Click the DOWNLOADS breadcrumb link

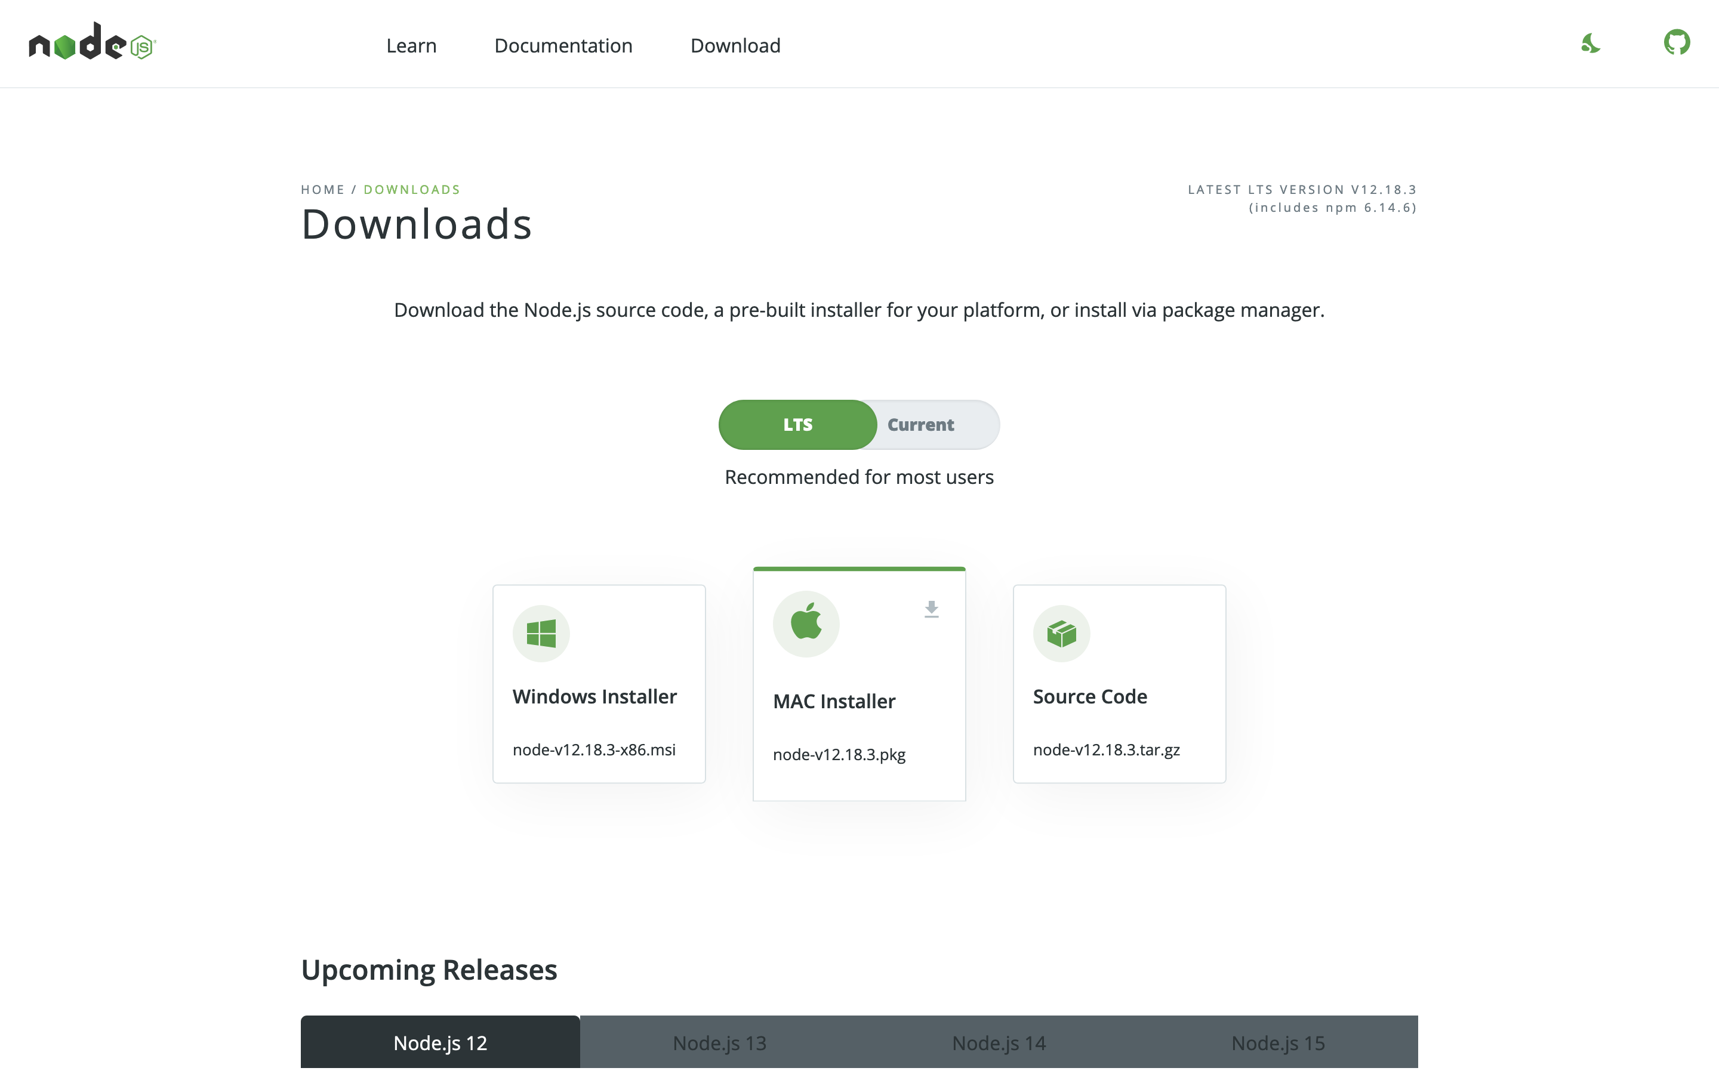point(412,190)
